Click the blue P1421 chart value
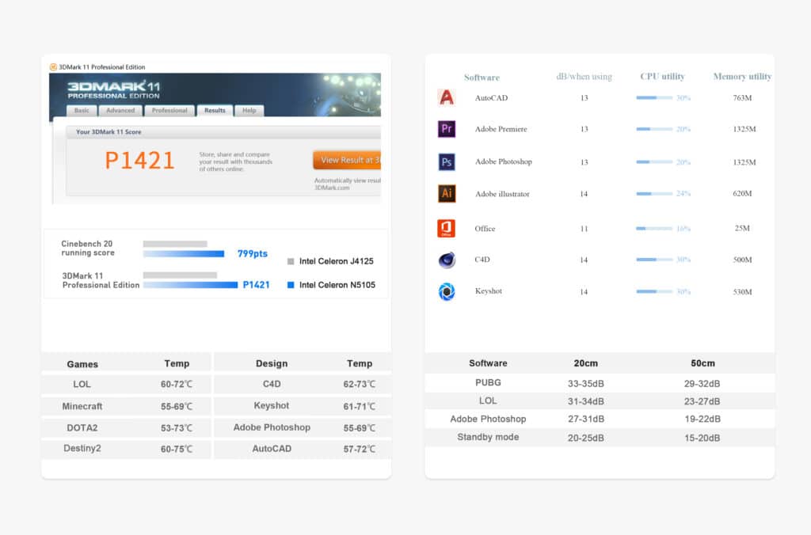 click(257, 285)
